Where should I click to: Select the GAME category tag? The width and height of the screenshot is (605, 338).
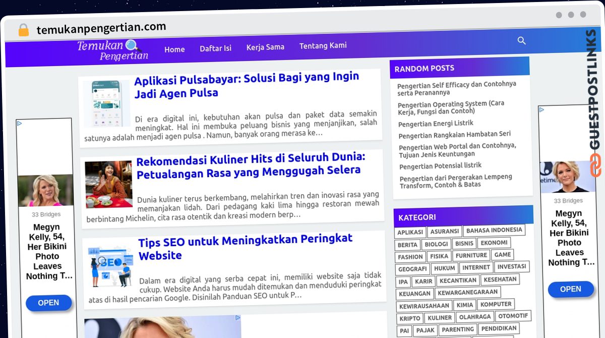(x=503, y=255)
